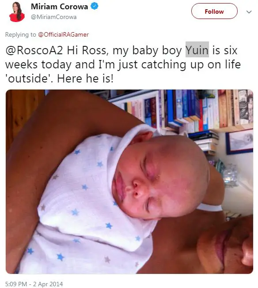Click the tweet text 'Here he is!'
The width and height of the screenshot is (258, 288).
click(85, 79)
